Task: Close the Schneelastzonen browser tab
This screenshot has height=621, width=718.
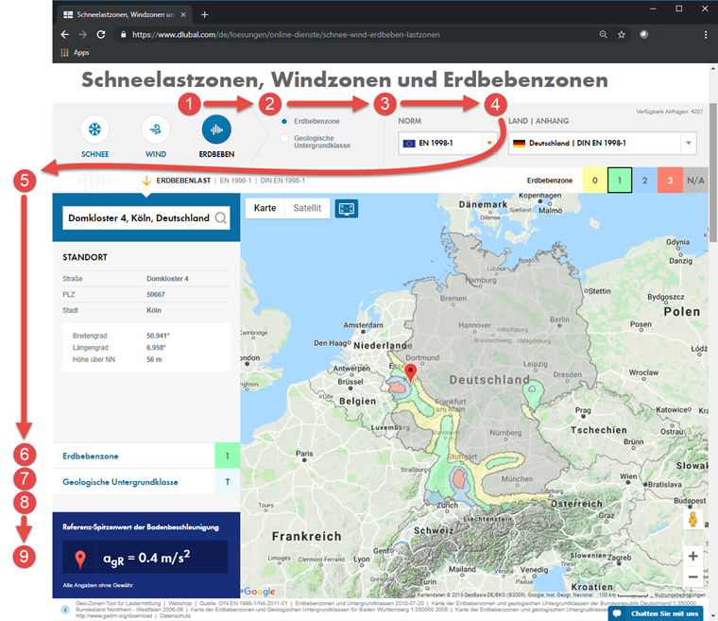Action: [183, 15]
